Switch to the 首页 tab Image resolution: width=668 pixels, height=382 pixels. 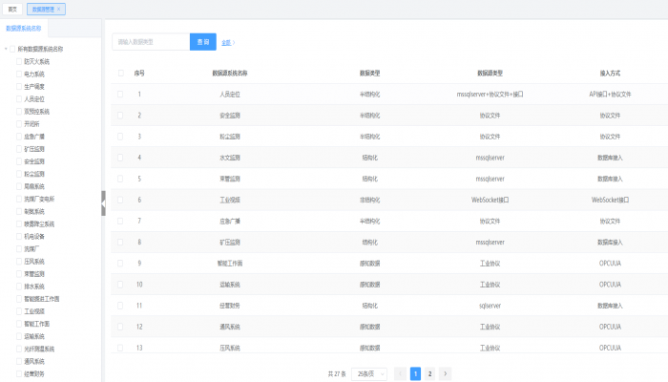[x=11, y=9]
